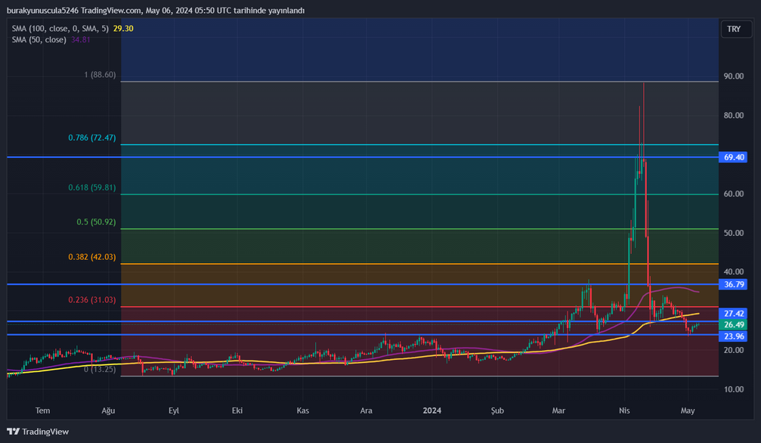Screen dimensions: 761x443
Task: Click the Tem month label on time axis
Action: click(43, 410)
